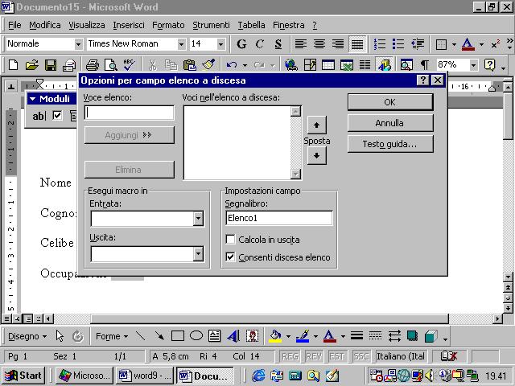
Task: Open the font color dropdown arrow in formatting toolbar
Action: tap(481, 44)
